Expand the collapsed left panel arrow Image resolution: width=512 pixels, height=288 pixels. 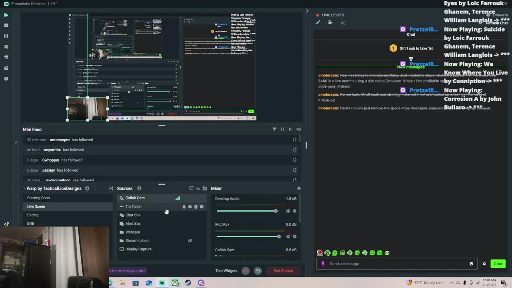[x=16, y=142]
